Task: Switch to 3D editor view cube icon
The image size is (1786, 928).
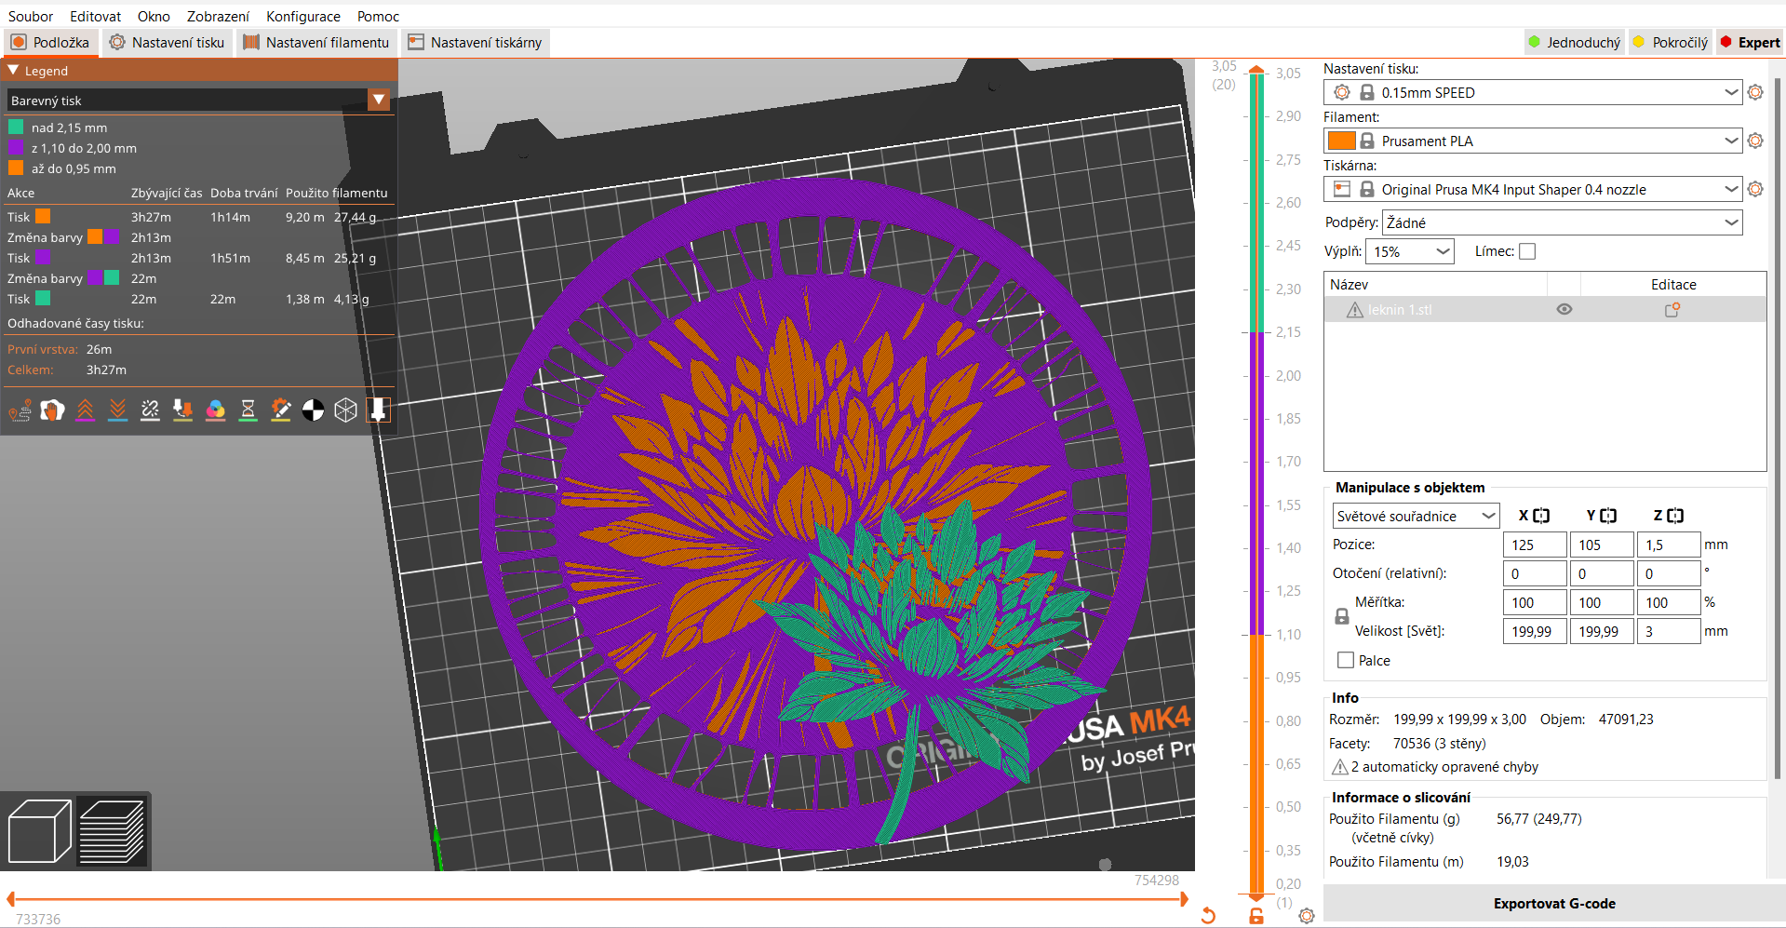Action: (x=39, y=830)
